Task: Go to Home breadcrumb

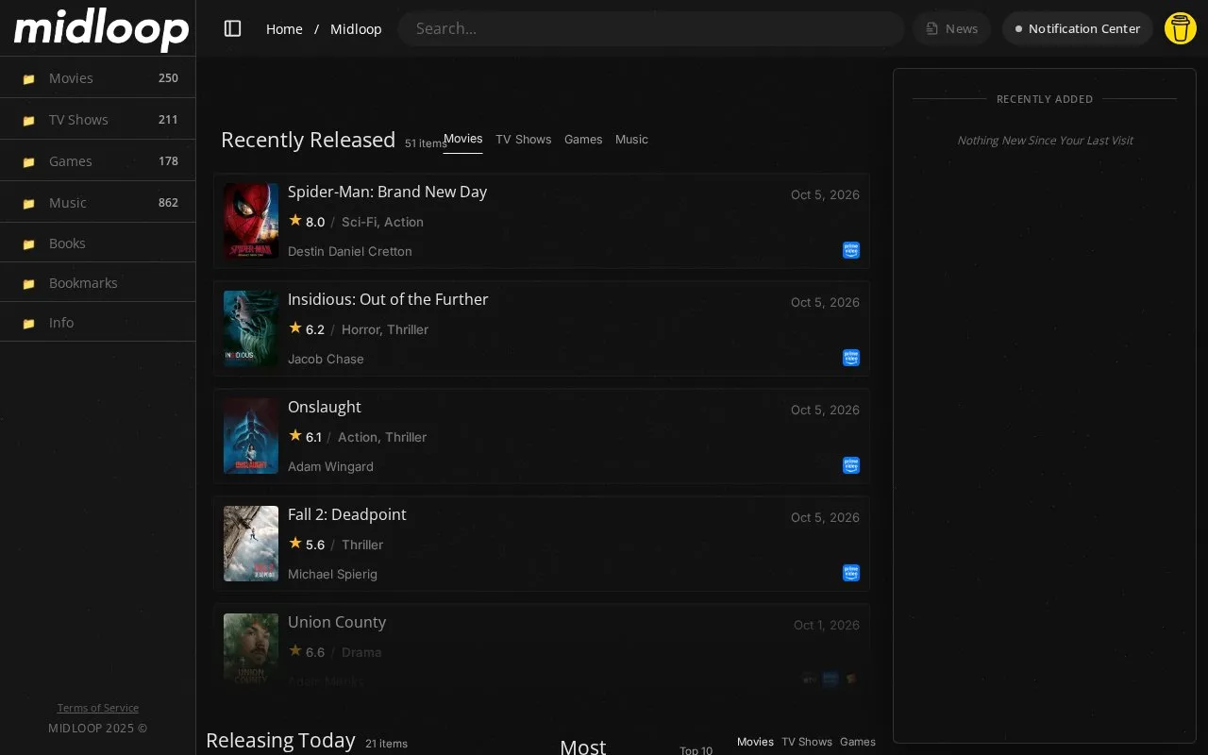Action: point(284,29)
